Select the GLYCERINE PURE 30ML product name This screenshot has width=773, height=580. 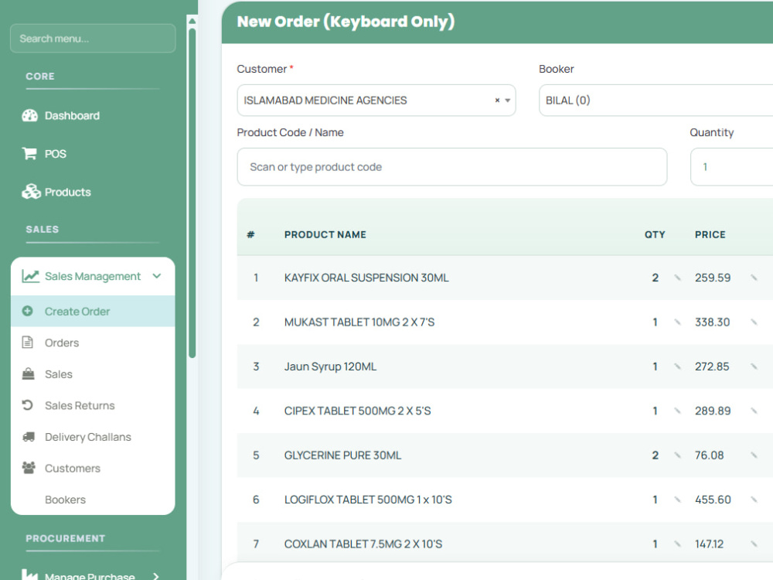[342, 455]
